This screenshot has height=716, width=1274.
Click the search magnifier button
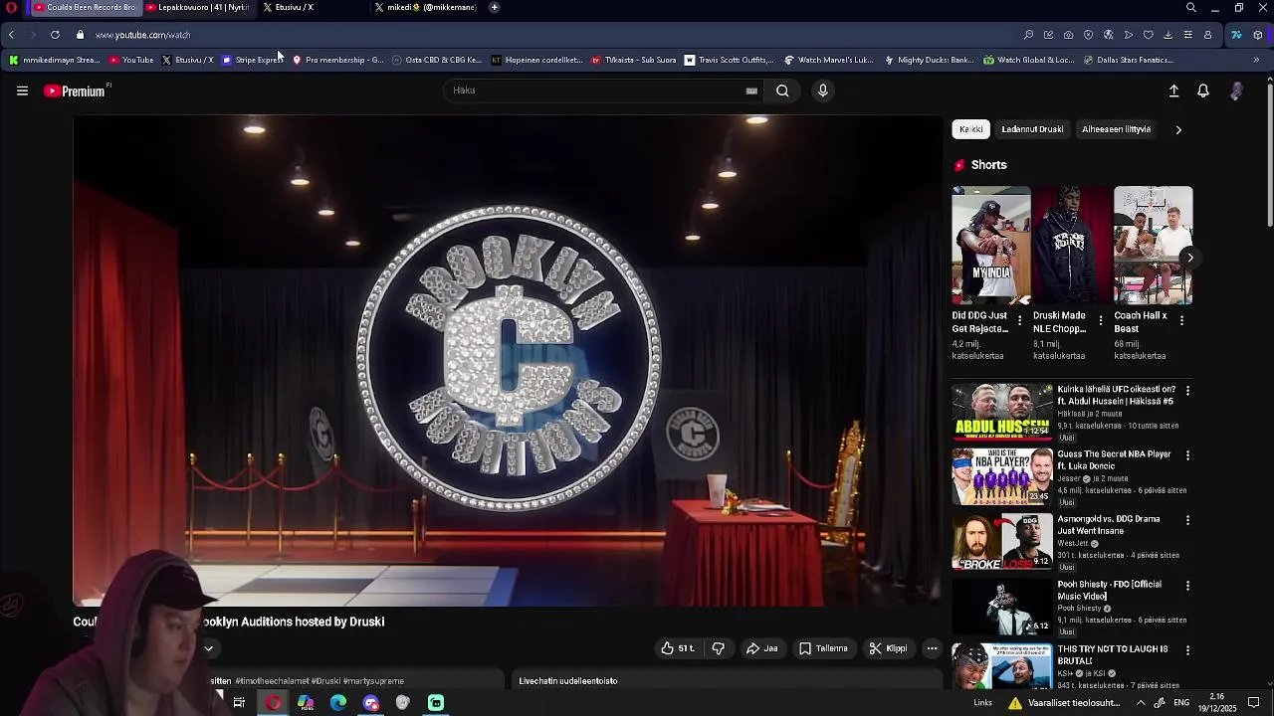click(x=782, y=90)
